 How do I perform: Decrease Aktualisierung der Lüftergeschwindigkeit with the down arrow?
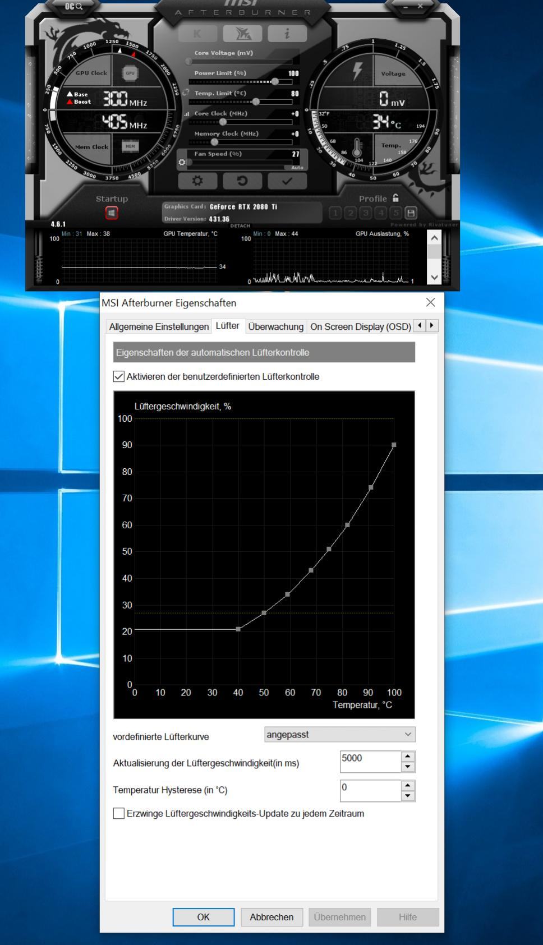(408, 767)
